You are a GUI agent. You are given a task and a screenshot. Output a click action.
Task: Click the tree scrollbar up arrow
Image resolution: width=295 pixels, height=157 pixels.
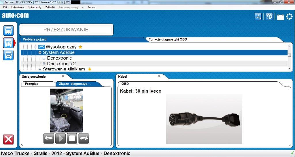(289, 46)
